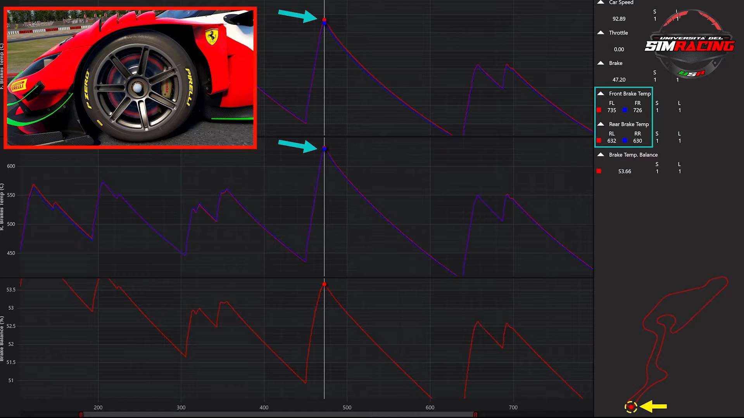Collapse the Brake Temp. Balance group
The image size is (744, 418).
click(x=601, y=155)
